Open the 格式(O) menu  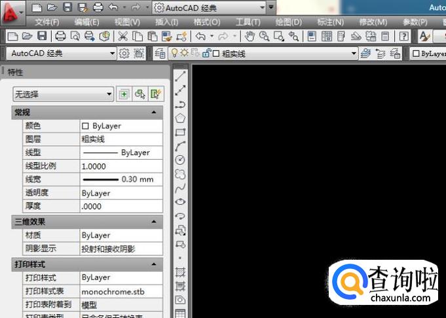coord(207,22)
